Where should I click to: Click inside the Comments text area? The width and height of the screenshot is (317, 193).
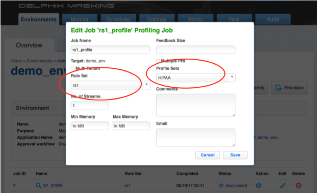[x=196, y=105]
